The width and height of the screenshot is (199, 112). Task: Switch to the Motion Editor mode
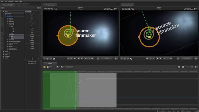coord(48,67)
